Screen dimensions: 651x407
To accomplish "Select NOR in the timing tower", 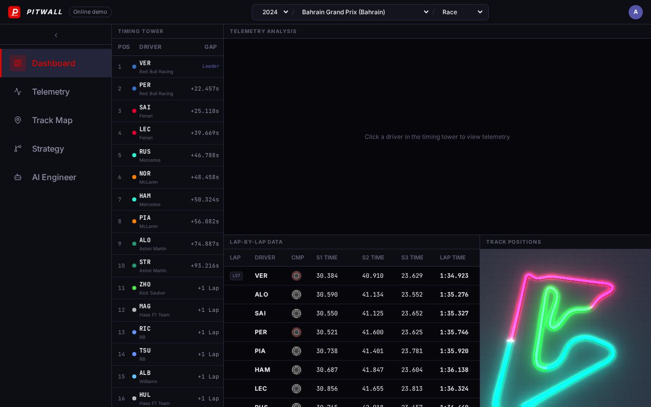I will pyautogui.click(x=167, y=177).
